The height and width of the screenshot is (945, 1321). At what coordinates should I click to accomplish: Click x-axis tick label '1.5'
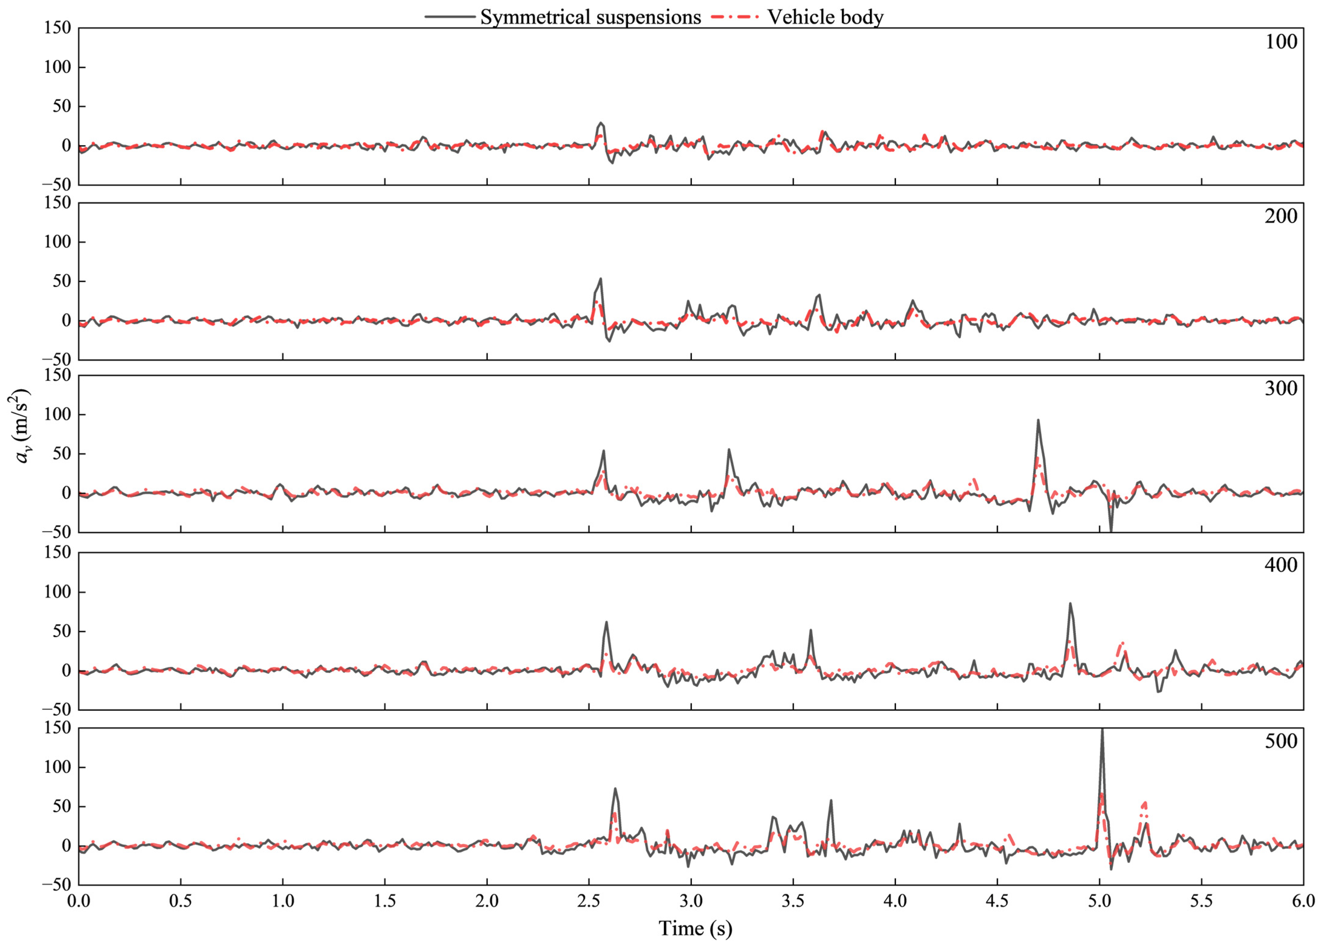pos(385,901)
